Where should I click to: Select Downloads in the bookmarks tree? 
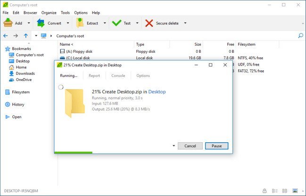coord(25,73)
